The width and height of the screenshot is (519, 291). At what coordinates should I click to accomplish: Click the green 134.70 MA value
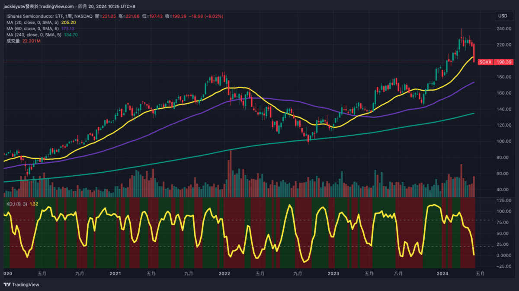click(x=71, y=35)
